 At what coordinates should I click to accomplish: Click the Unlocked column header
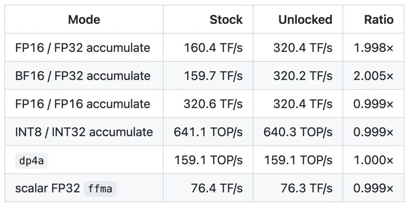click(x=305, y=20)
